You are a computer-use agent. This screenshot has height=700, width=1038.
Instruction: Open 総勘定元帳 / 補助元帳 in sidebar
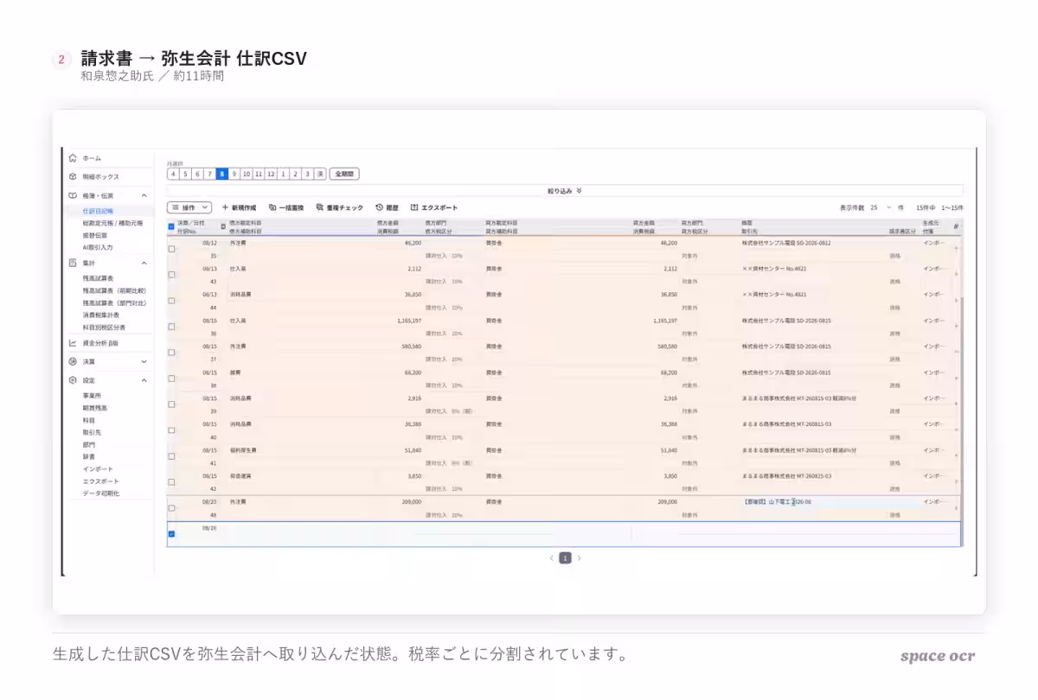pos(112,223)
